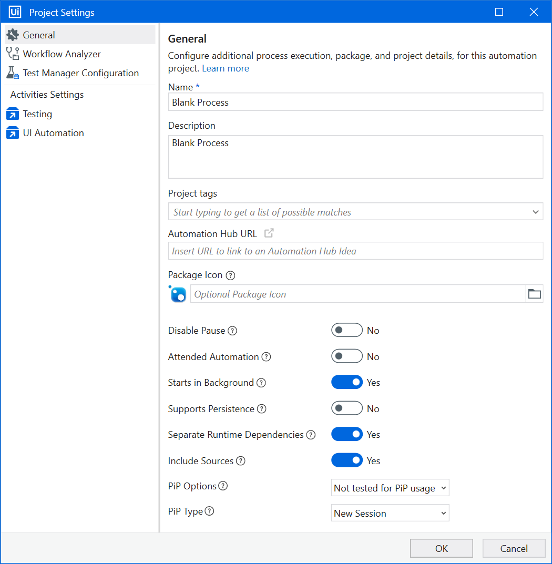Enable the Disable Pause toggle
The width and height of the screenshot is (552, 564).
347,330
